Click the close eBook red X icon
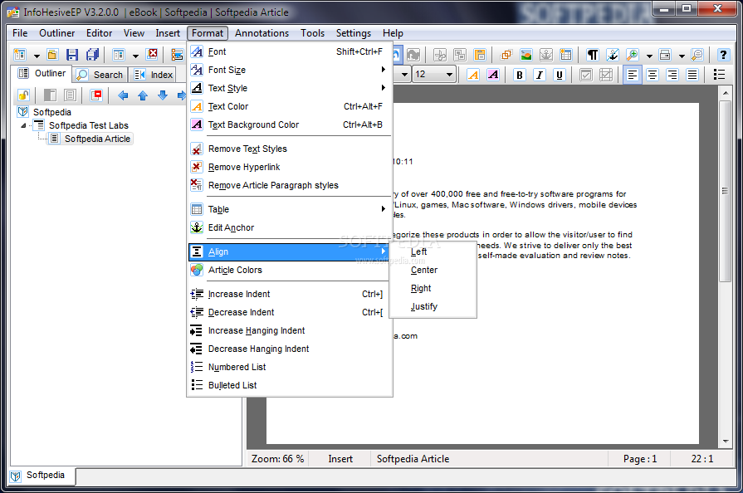The image size is (743, 493). [153, 54]
